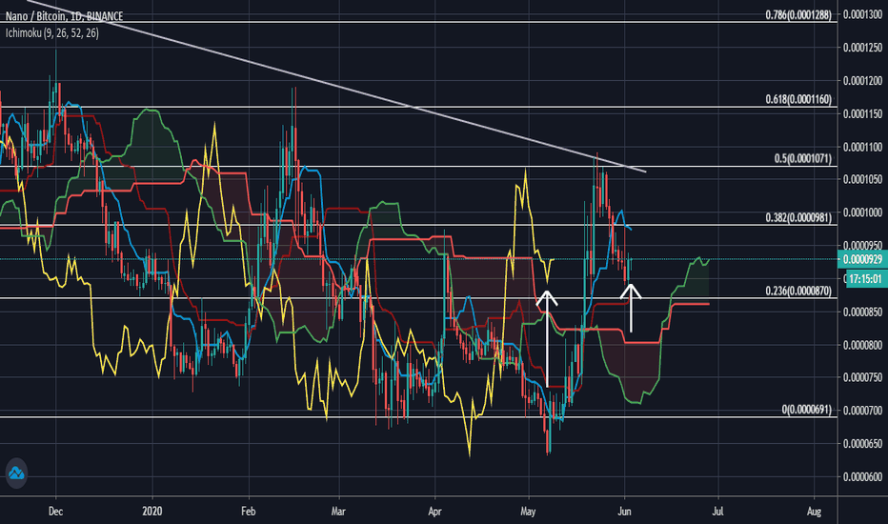Click the 0.0001100 price axis label

point(862,147)
